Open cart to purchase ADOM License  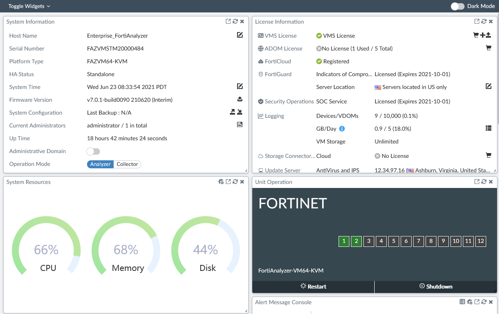489,48
